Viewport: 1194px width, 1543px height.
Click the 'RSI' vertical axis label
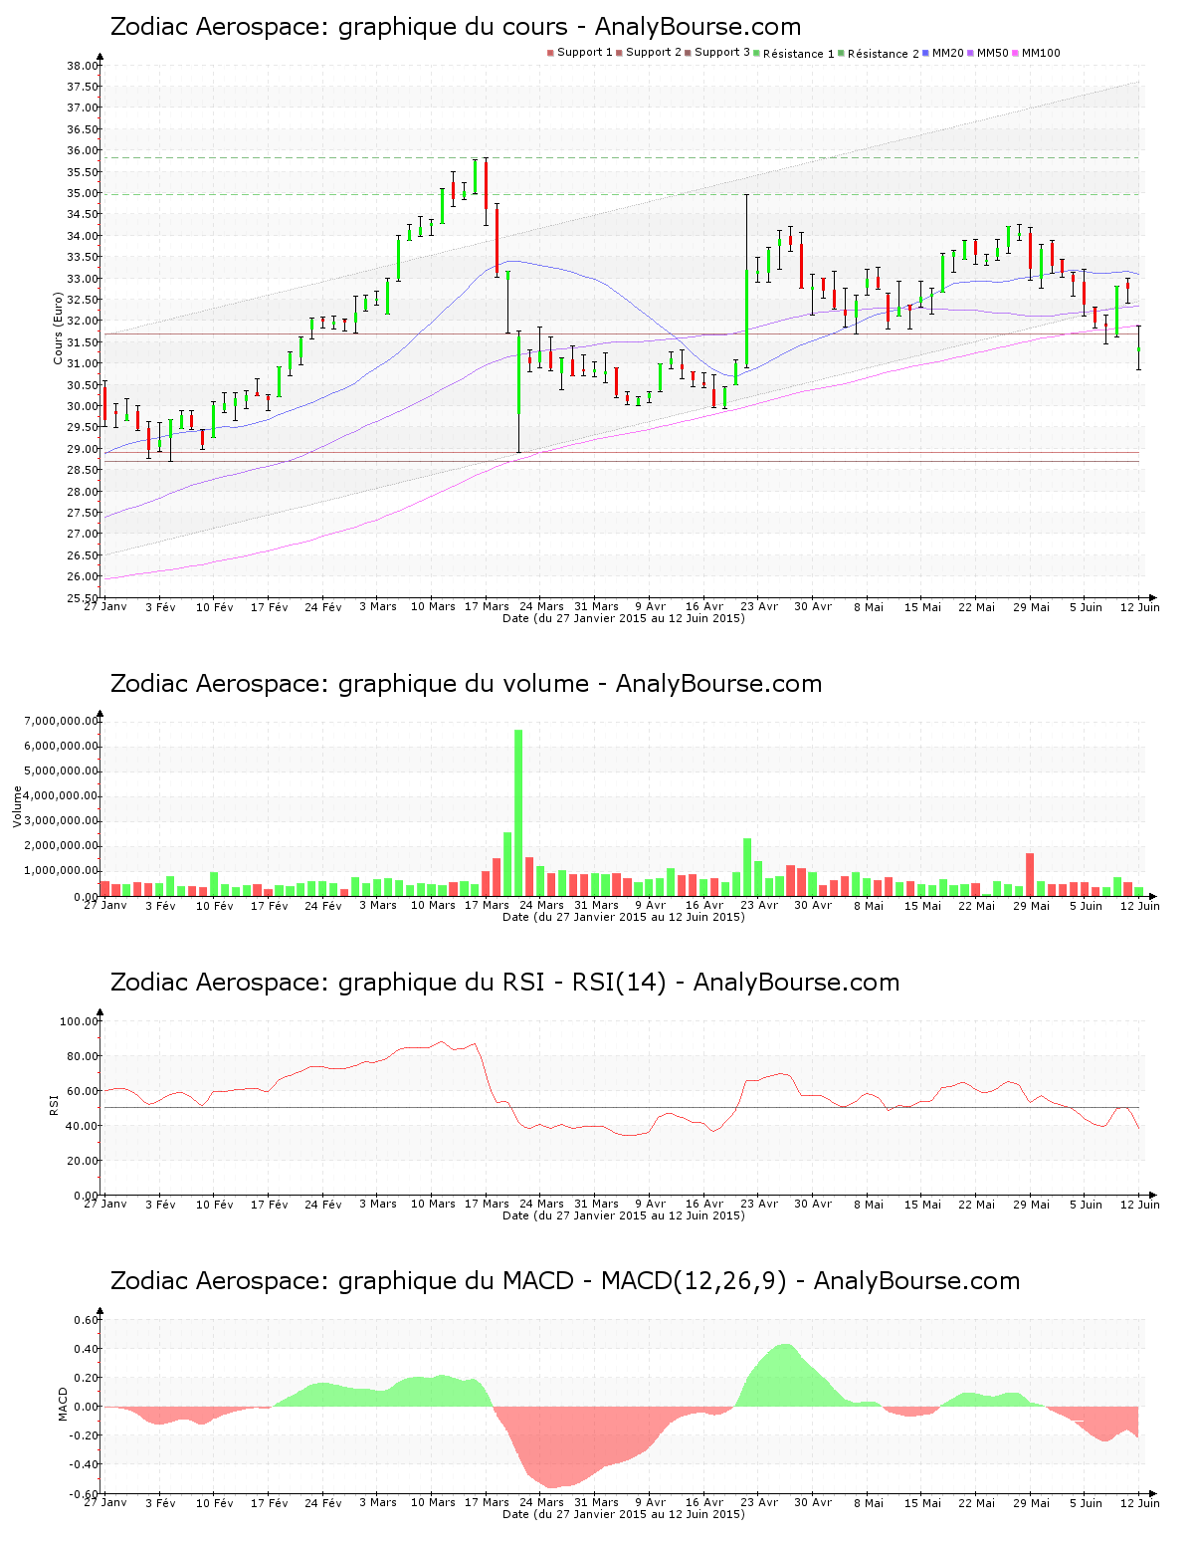[x=54, y=1104]
